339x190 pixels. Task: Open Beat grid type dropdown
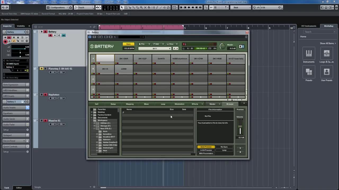[x=240, y=7]
